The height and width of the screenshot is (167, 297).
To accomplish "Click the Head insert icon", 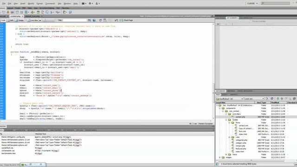I will coord(52,12).
